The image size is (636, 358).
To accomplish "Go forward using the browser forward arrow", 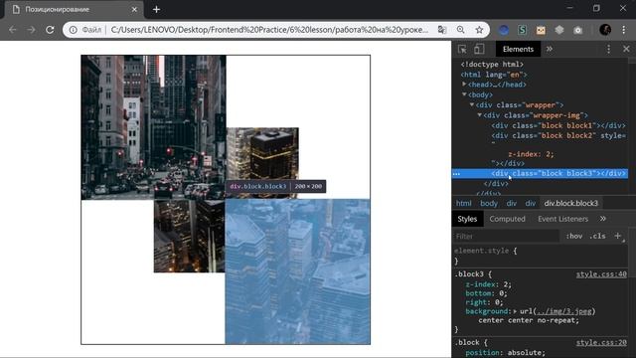I will click(x=31, y=30).
